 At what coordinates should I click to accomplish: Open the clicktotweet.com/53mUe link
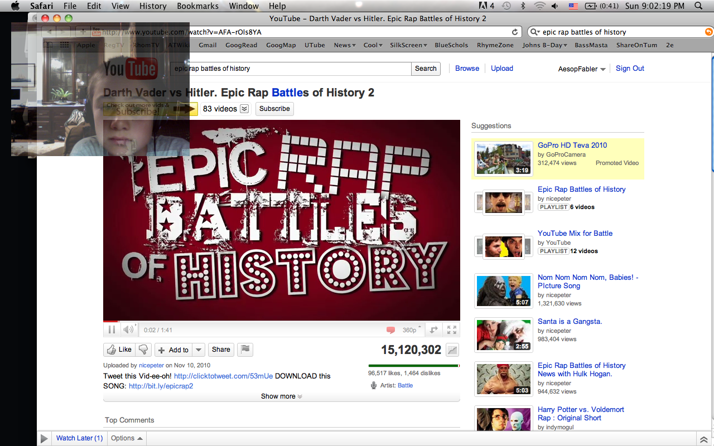tap(223, 376)
